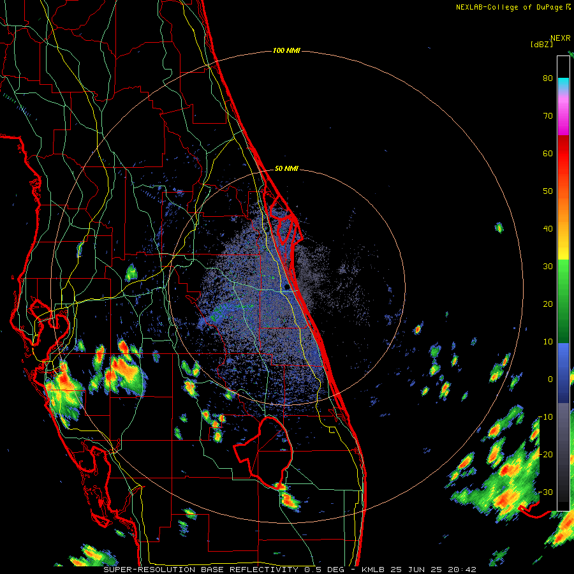The height and width of the screenshot is (574, 574).
Task: Click the -10 value on the dBZ scale
Action: [x=545, y=417]
